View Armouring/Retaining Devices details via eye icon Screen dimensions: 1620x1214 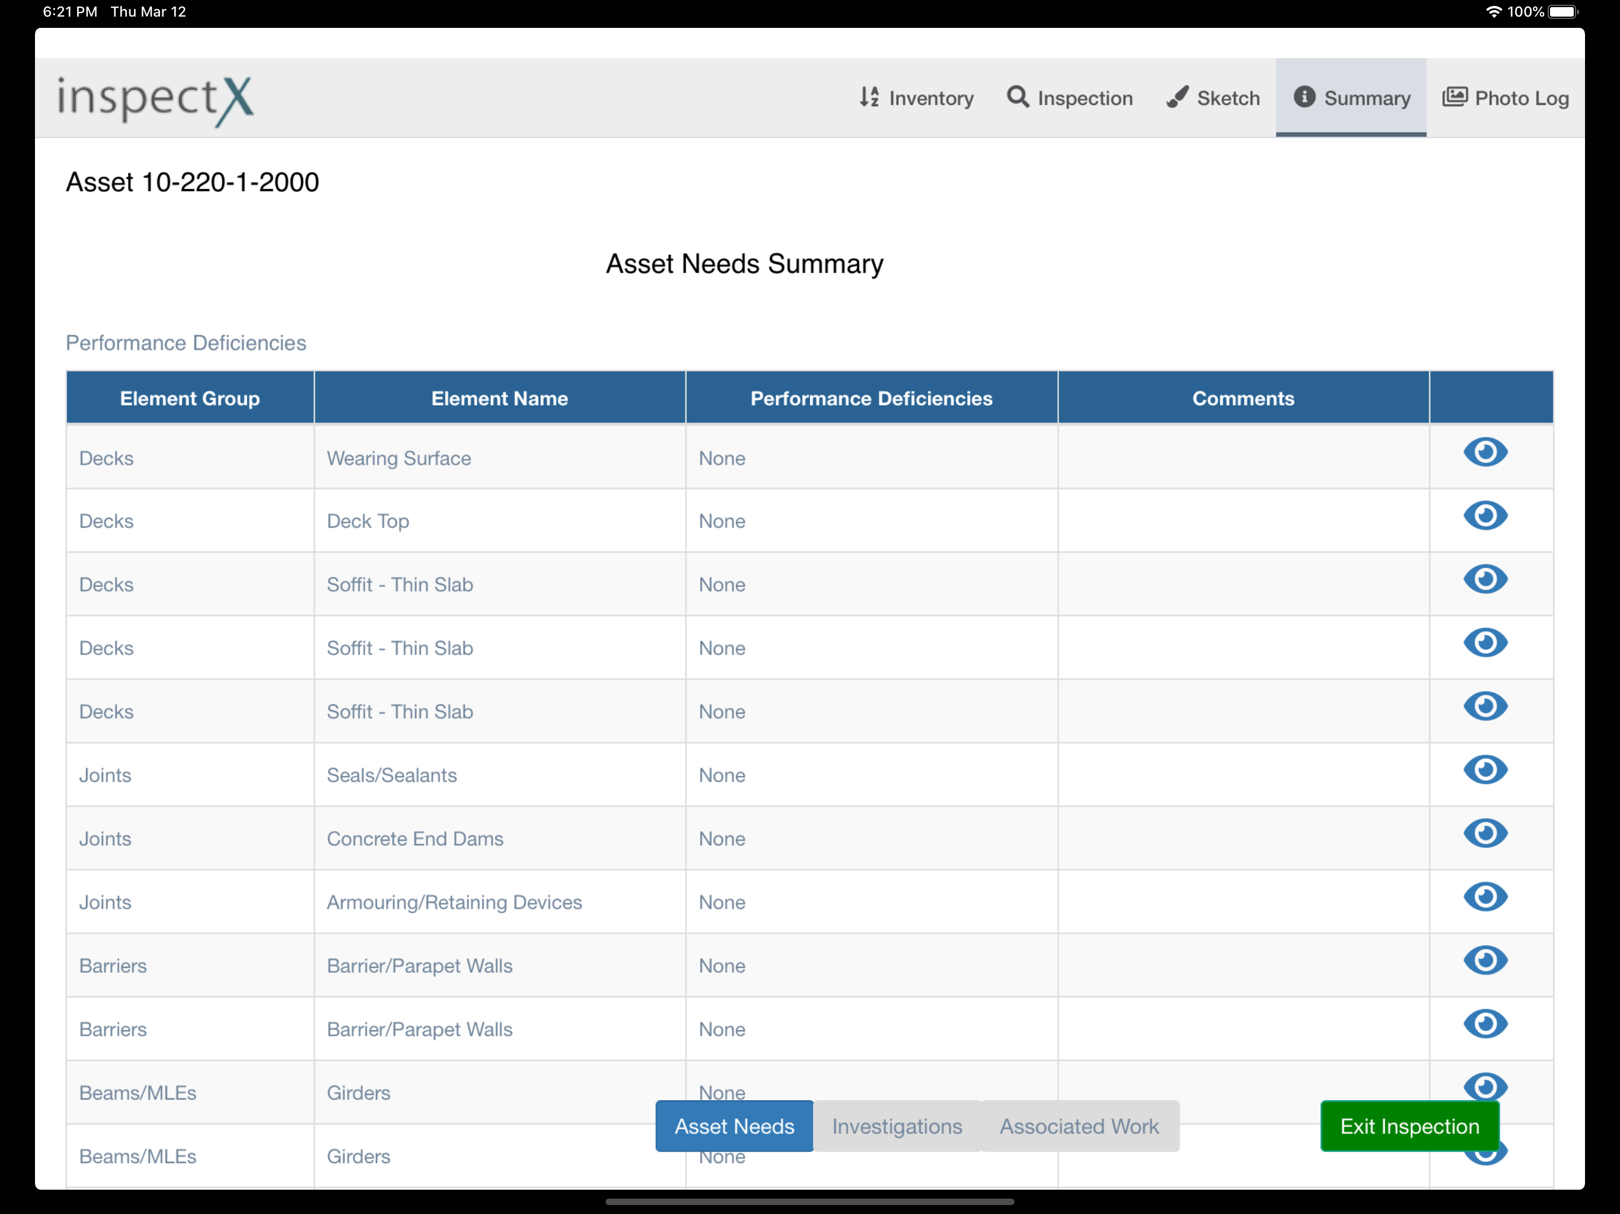1485,897
